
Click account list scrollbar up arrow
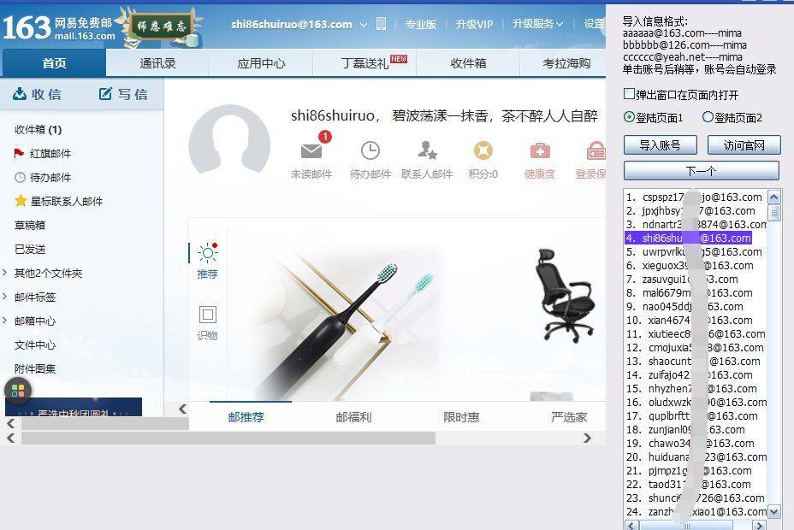(773, 197)
